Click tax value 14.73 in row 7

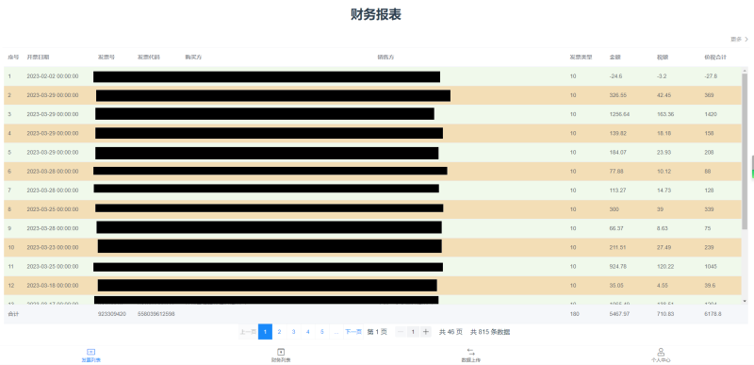pyautogui.click(x=664, y=191)
